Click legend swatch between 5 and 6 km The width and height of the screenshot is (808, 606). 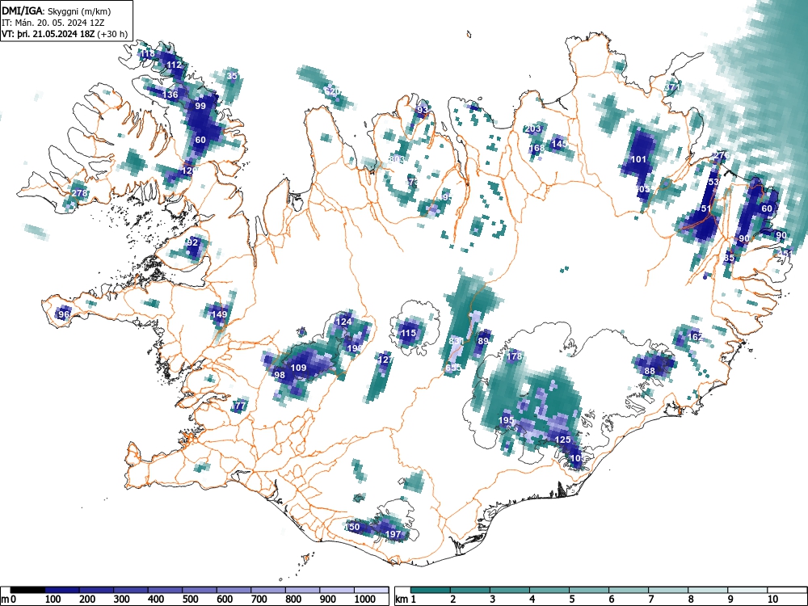pyautogui.click(x=589, y=590)
